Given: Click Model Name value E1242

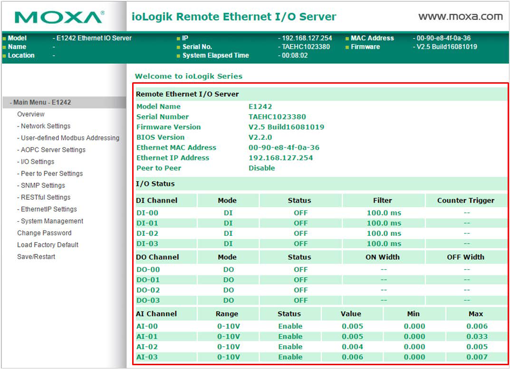Looking at the screenshot, I should (x=260, y=107).
